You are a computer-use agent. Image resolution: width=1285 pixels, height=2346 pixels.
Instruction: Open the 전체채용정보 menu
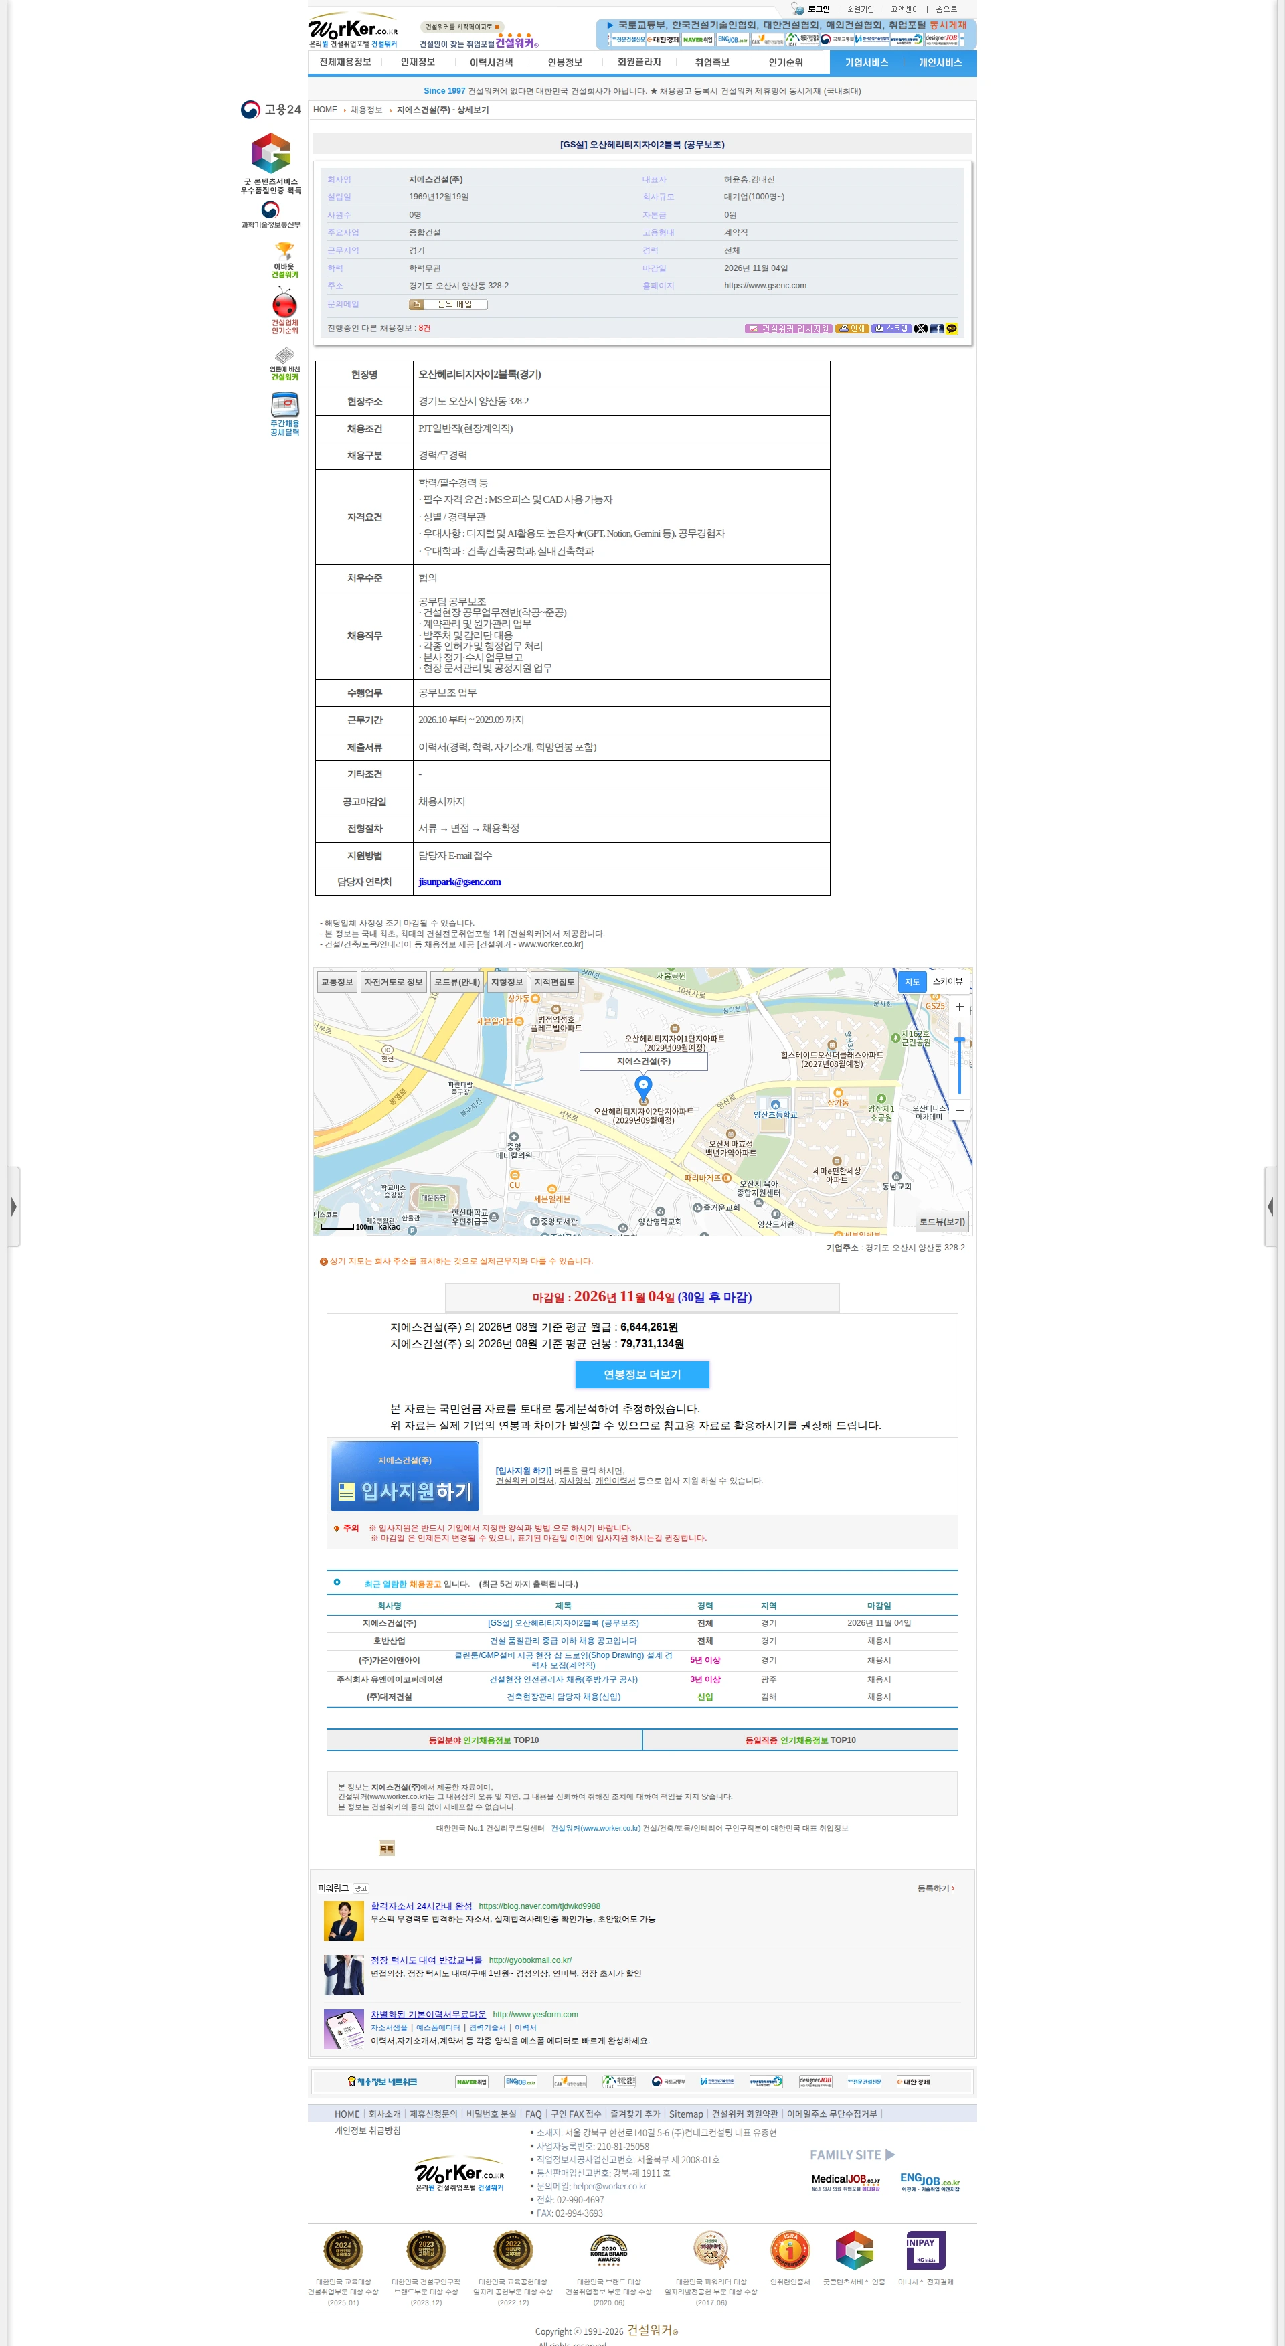pos(345,62)
